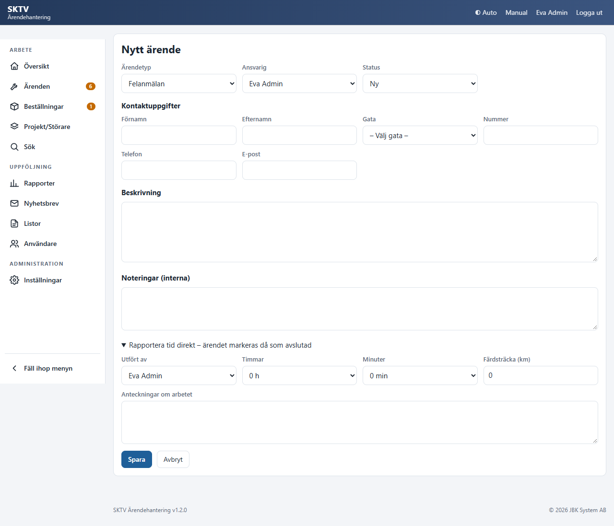Click into the Noteringar (interna) text area
Image resolution: width=614 pixels, height=526 pixels.
360,309
